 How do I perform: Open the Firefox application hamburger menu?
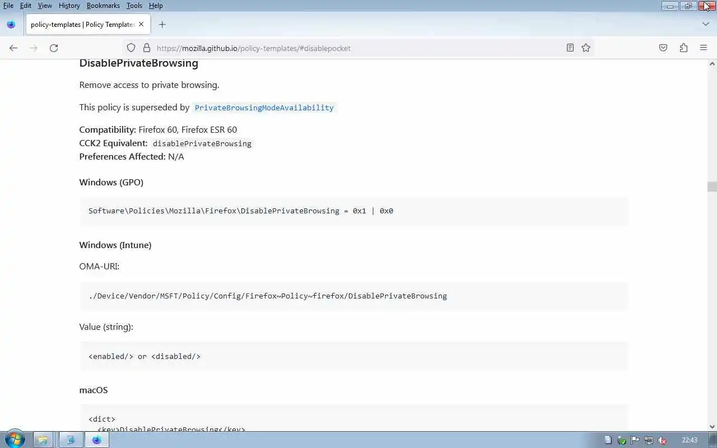coord(704,48)
